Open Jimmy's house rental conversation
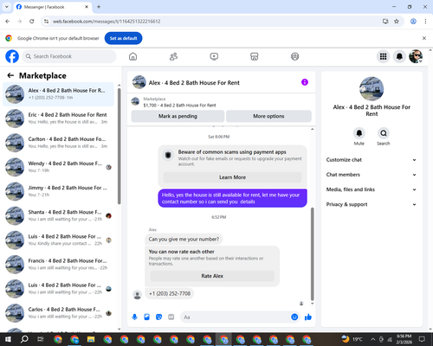This screenshot has width=433, height=346. tap(58, 191)
